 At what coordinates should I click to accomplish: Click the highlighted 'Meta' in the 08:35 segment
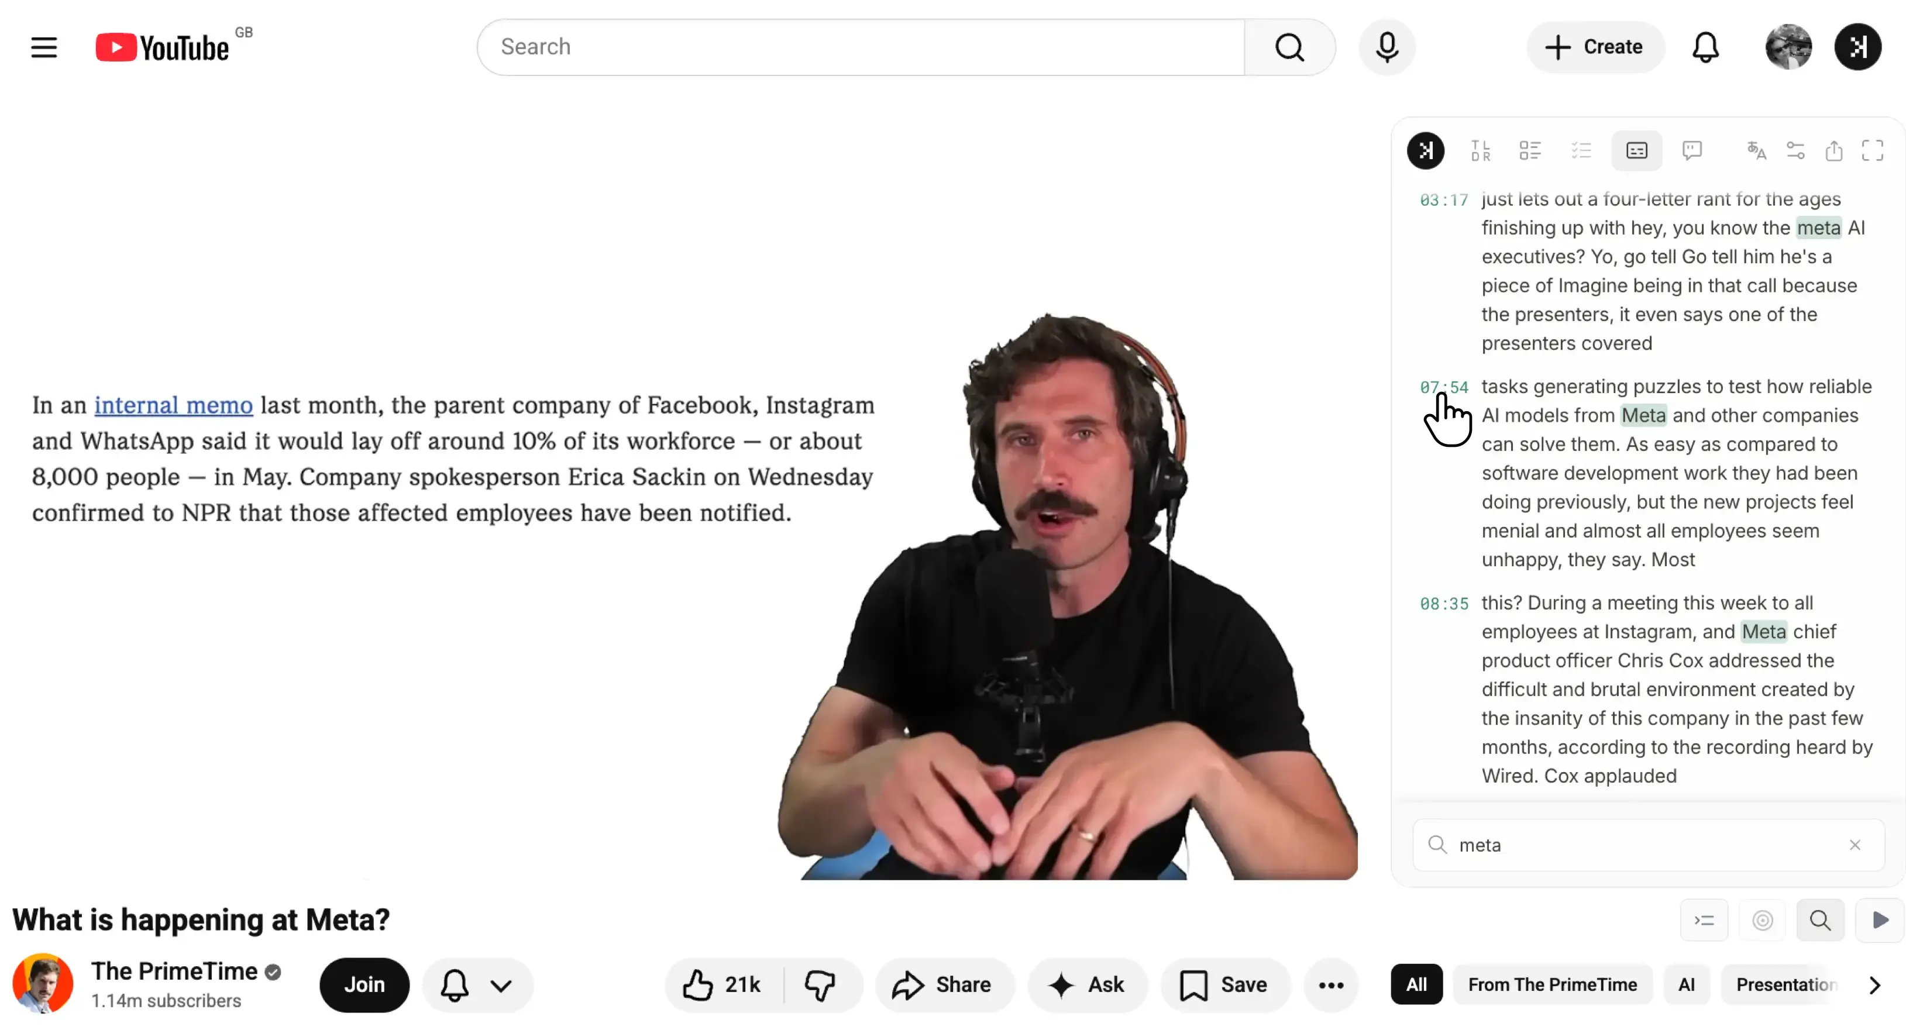1764,632
